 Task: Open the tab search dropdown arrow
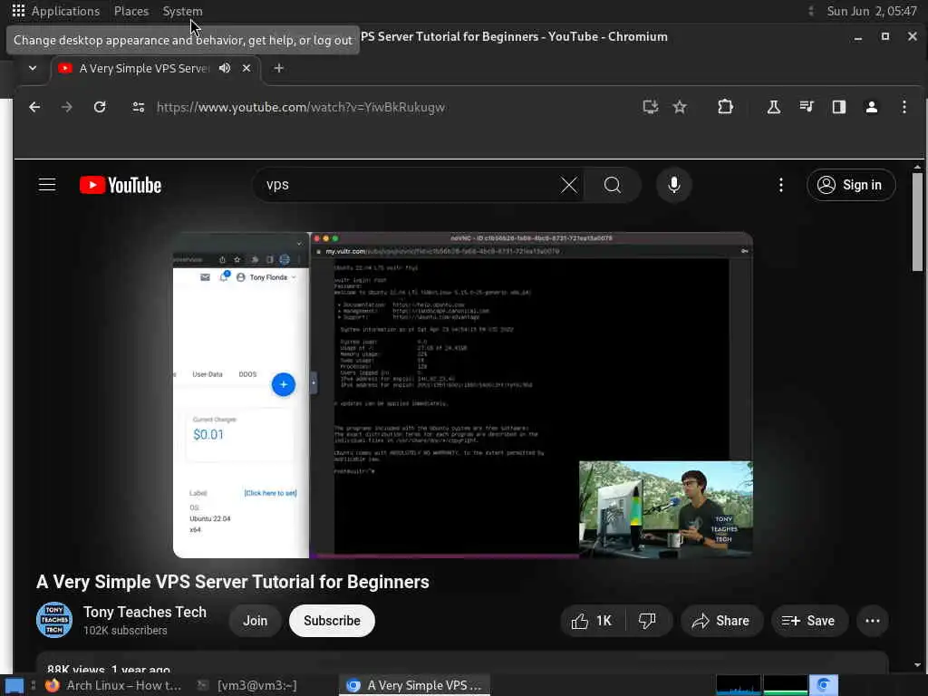(33, 68)
